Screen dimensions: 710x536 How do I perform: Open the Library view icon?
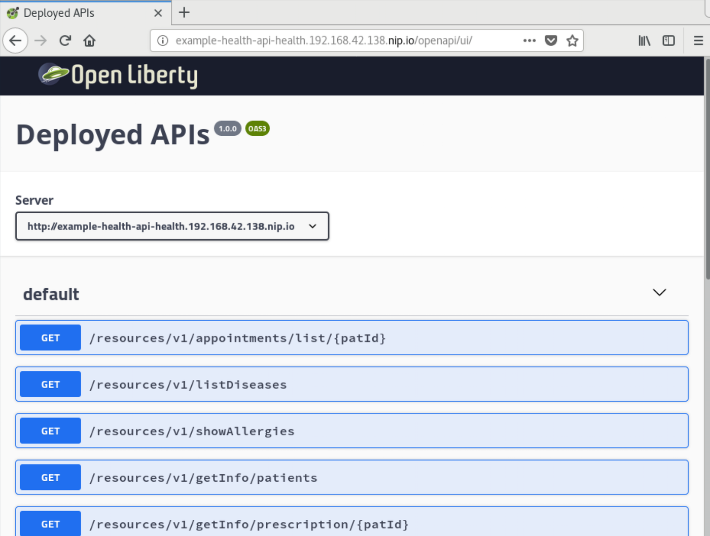644,41
